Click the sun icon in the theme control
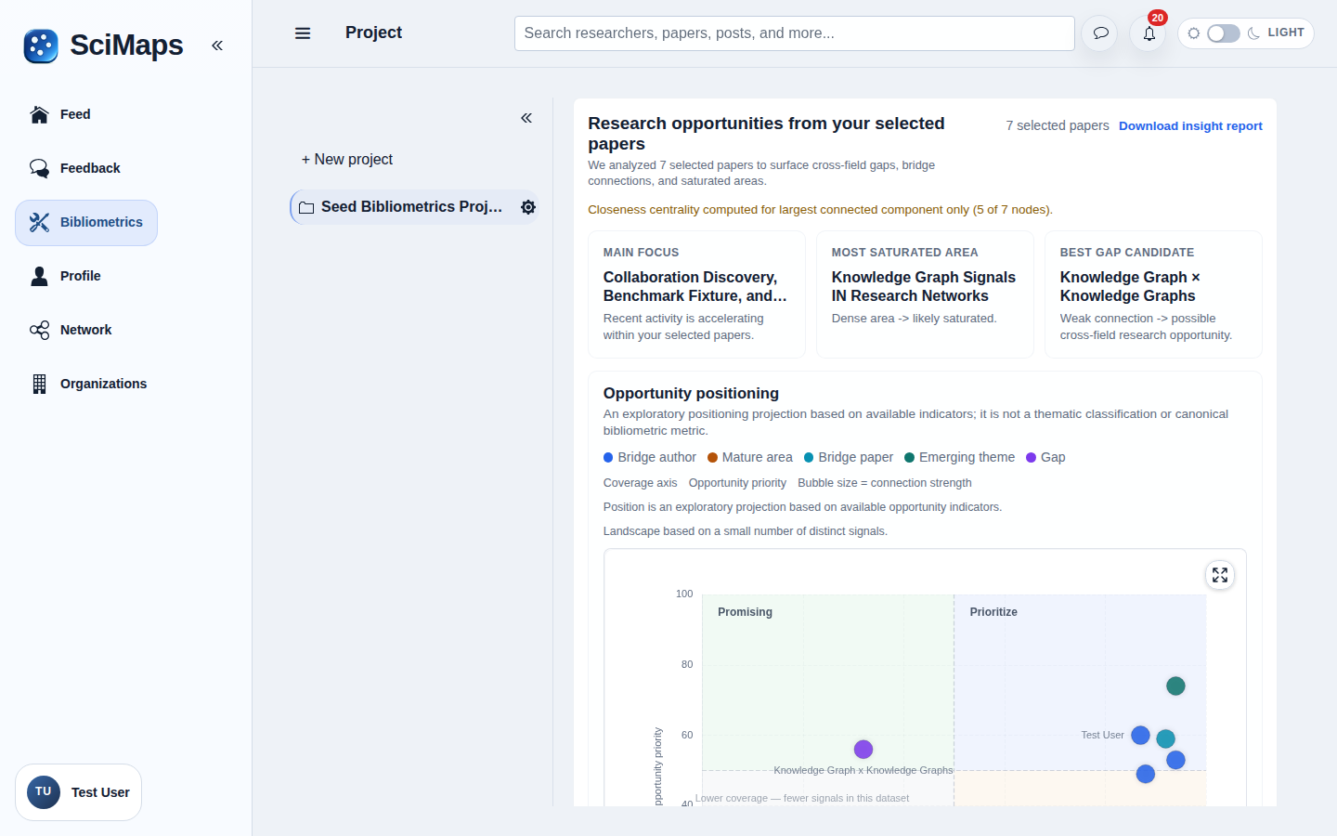1337x836 pixels. tap(1194, 33)
